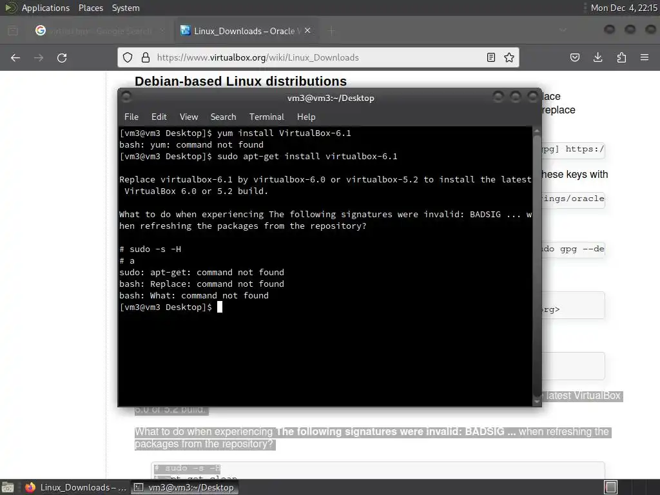Bookmark this page with the star icon

(x=509, y=57)
